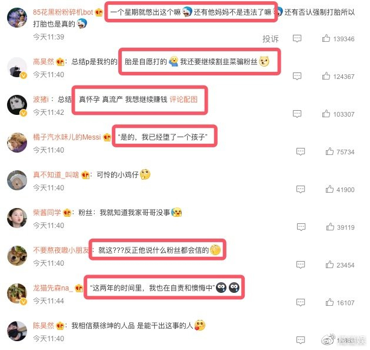Open 柴酱同学's profile avatar
The height and width of the screenshot is (350, 370).
pyautogui.click(x=17, y=218)
